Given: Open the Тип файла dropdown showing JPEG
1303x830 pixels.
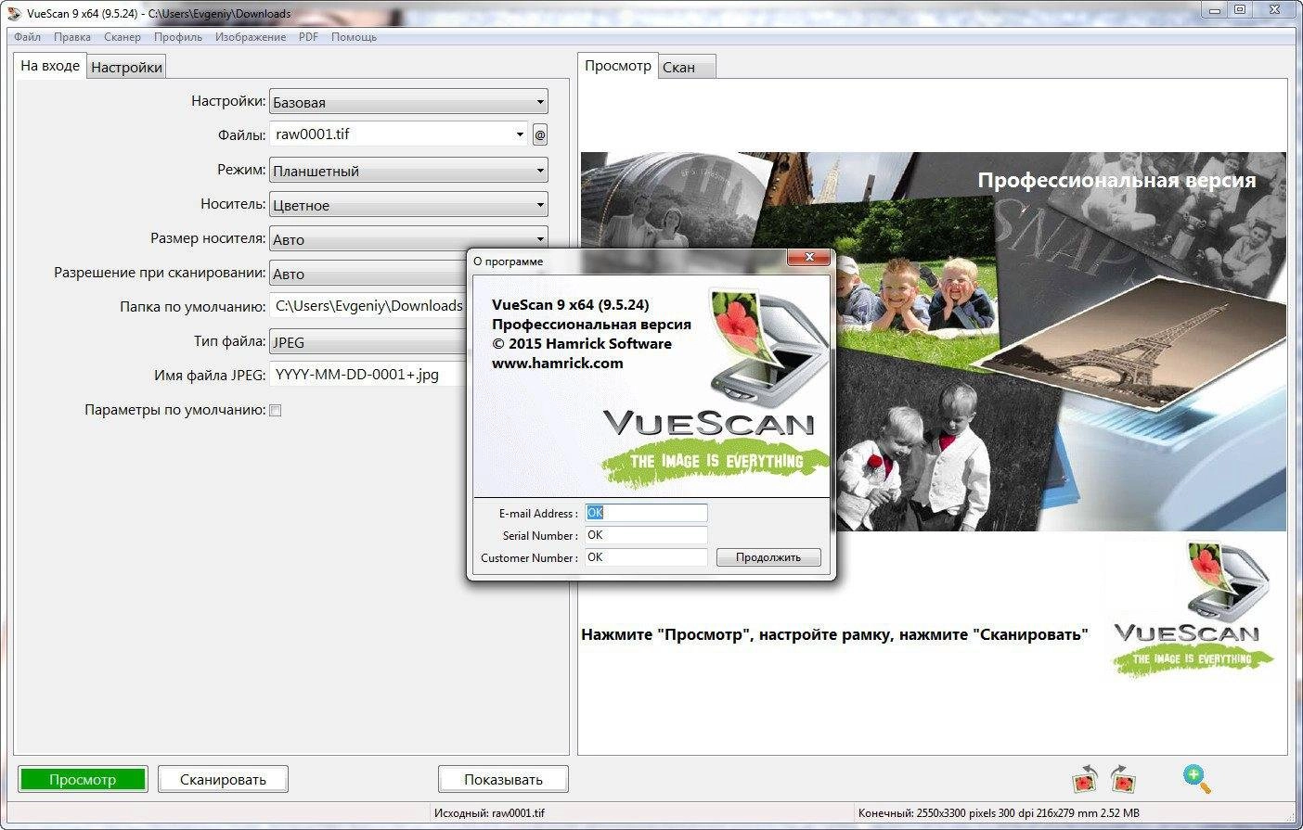Looking at the screenshot, I should (368, 342).
